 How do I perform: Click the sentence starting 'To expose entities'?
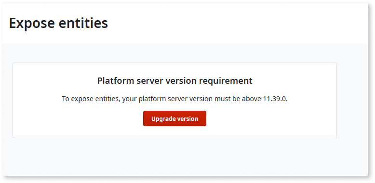tap(174, 99)
